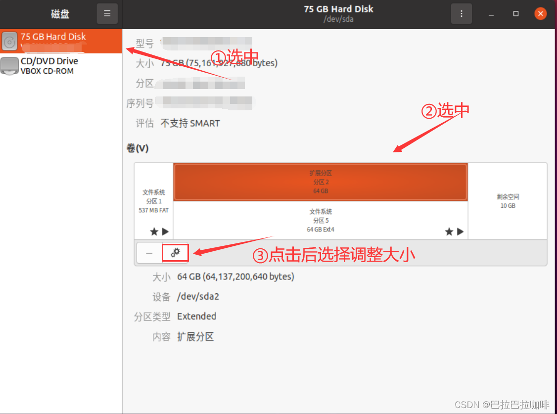The width and height of the screenshot is (557, 414).
Task: Select the 10 GB free space block
Action: pyautogui.click(x=508, y=201)
